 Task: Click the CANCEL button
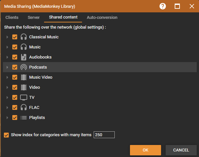pyautogui.click(x=181, y=150)
